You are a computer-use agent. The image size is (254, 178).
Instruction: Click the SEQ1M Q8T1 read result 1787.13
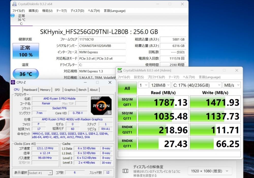[163, 102]
